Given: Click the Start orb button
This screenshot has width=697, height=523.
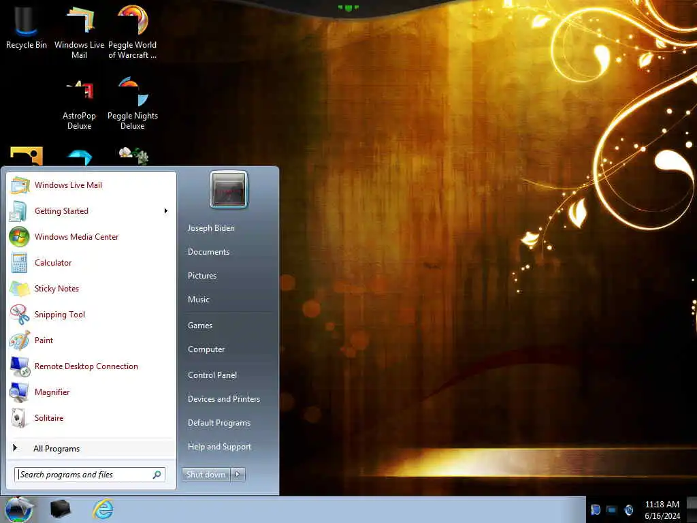Looking at the screenshot, I should pyautogui.click(x=18, y=509).
